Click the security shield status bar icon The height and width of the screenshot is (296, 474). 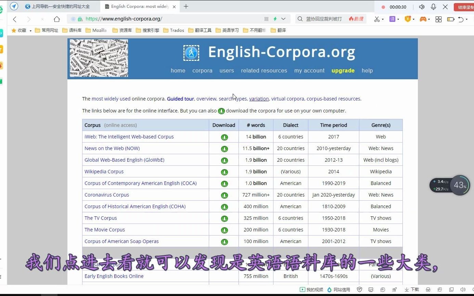tap(359, 290)
